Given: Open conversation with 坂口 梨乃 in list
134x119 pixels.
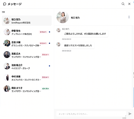Looking at the screenshot, I should point(27,21).
